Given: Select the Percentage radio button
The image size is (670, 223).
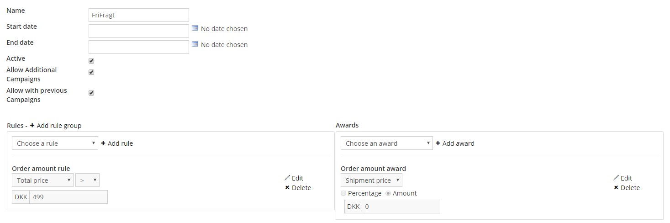Looking at the screenshot, I should [x=343, y=193].
